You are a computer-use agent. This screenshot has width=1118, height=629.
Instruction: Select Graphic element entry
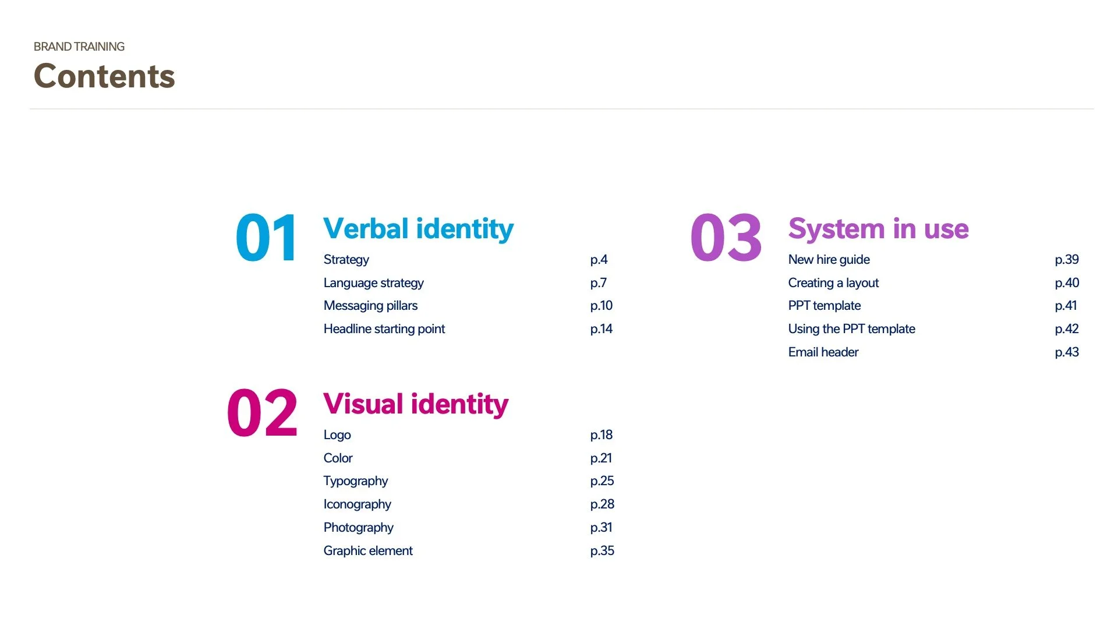[368, 551]
